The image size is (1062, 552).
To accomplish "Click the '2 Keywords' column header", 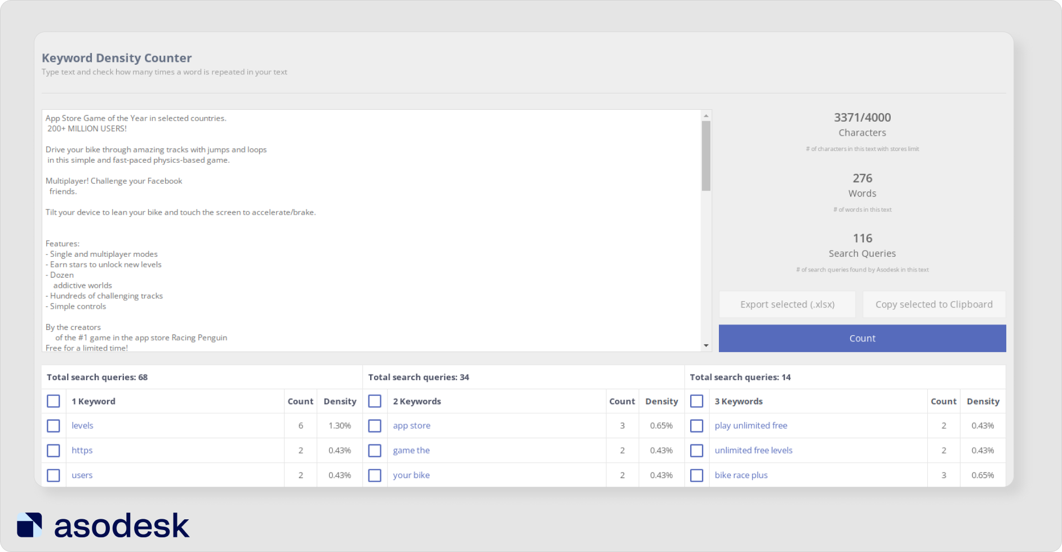I will [417, 402].
